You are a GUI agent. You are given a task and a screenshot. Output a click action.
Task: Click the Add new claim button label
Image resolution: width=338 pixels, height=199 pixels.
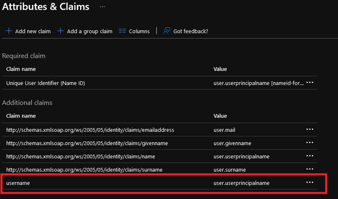(32, 31)
